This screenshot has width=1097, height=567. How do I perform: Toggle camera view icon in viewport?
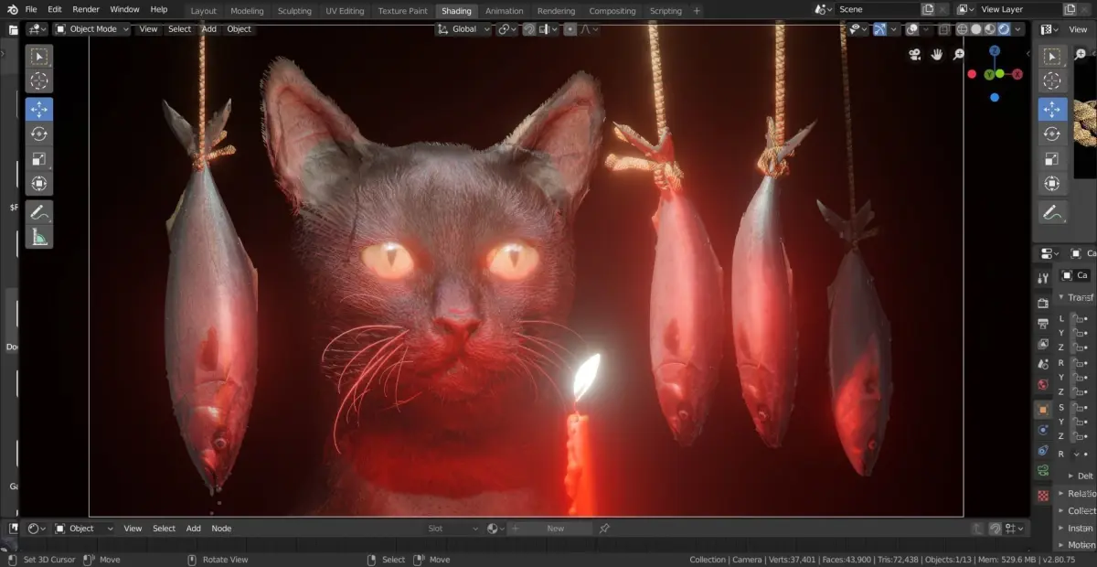coord(915,55)
